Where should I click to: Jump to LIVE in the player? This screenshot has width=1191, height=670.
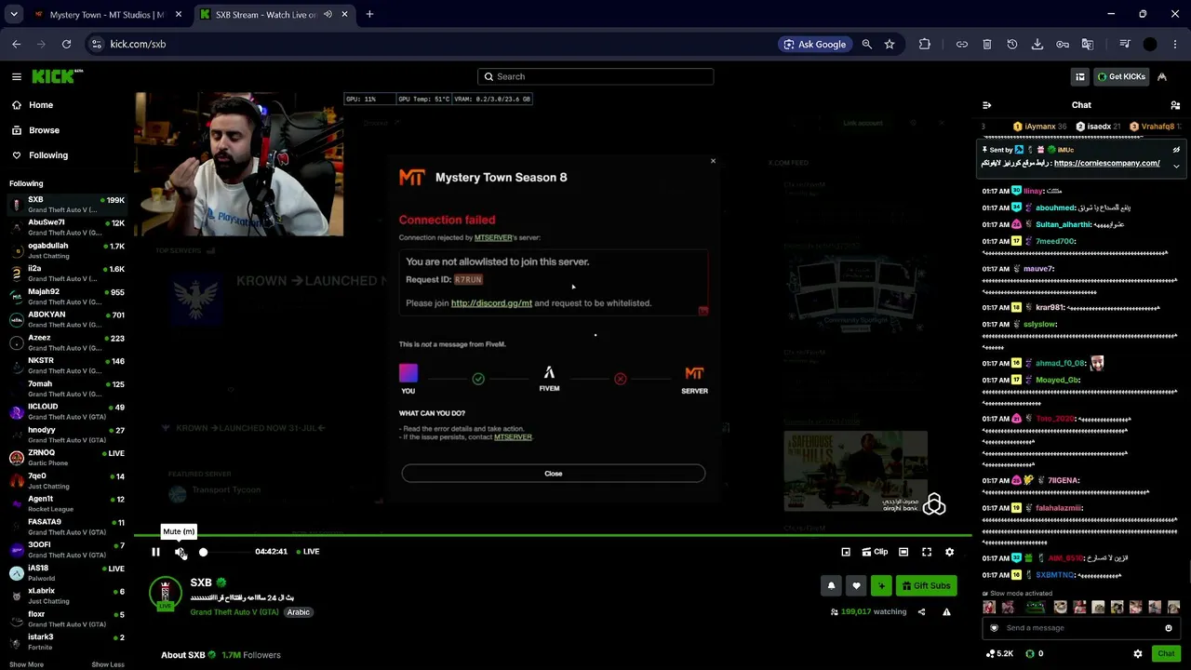306,552
